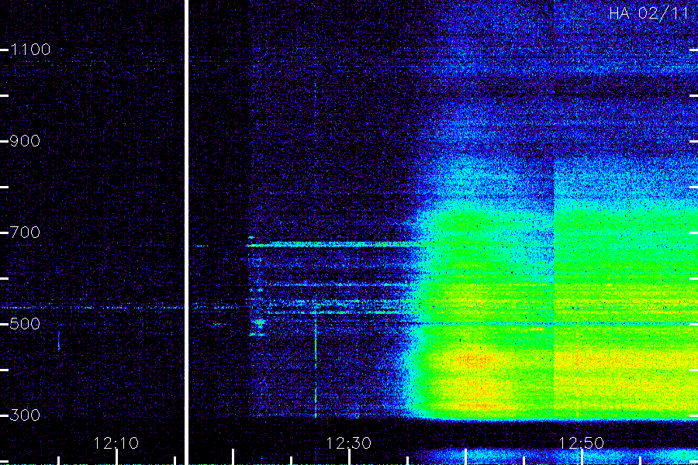Click the 12:10 time axis label

(116, 443)
